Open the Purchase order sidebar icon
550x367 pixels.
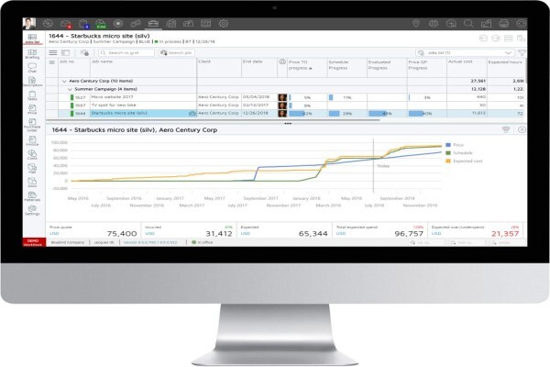point(32,125)
